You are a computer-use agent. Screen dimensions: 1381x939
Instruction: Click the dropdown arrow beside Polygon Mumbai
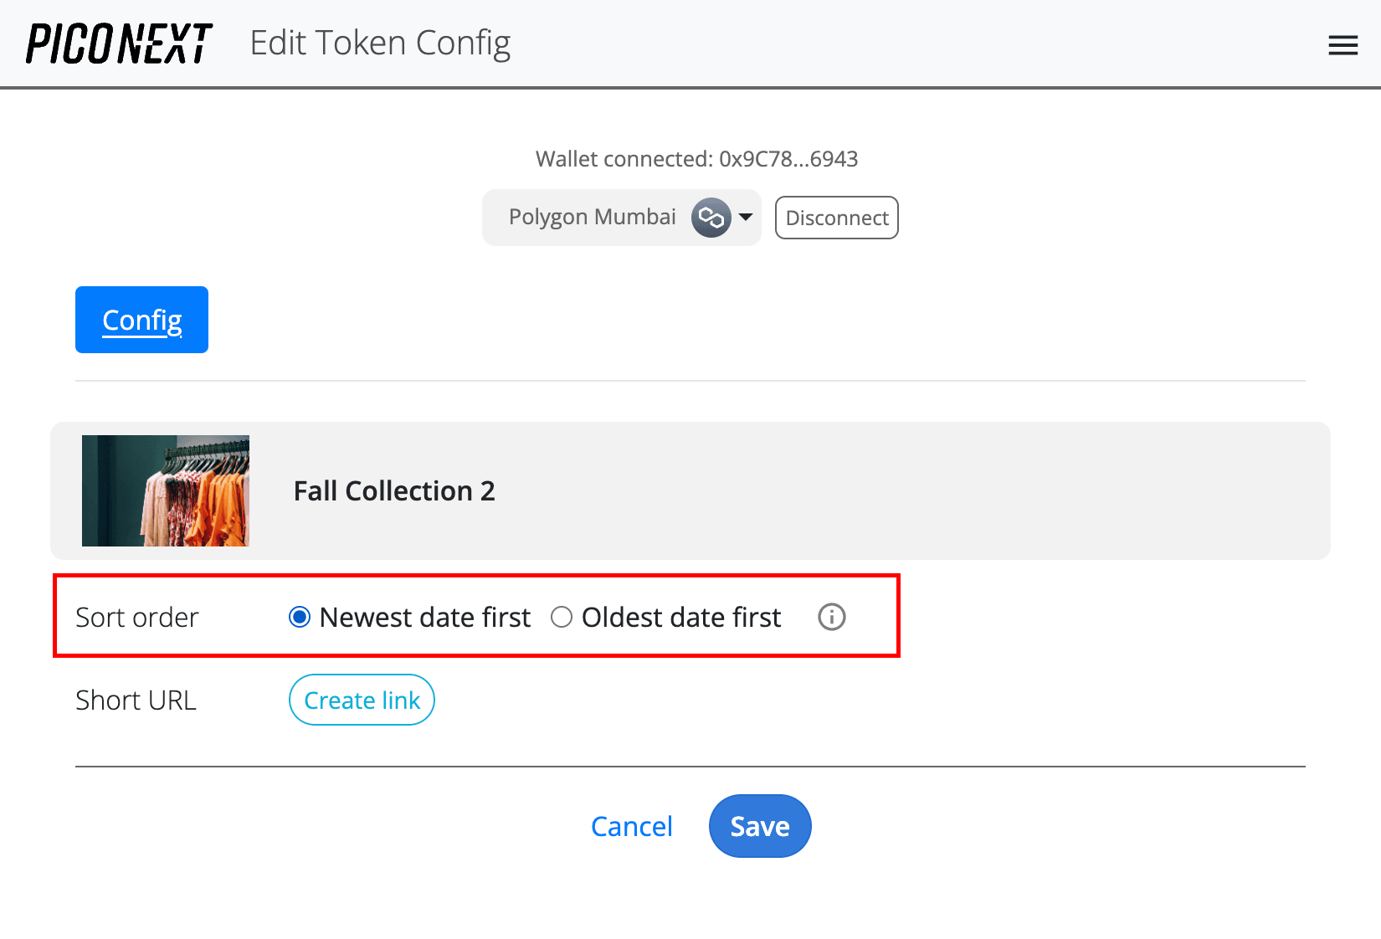click(745, 218)
